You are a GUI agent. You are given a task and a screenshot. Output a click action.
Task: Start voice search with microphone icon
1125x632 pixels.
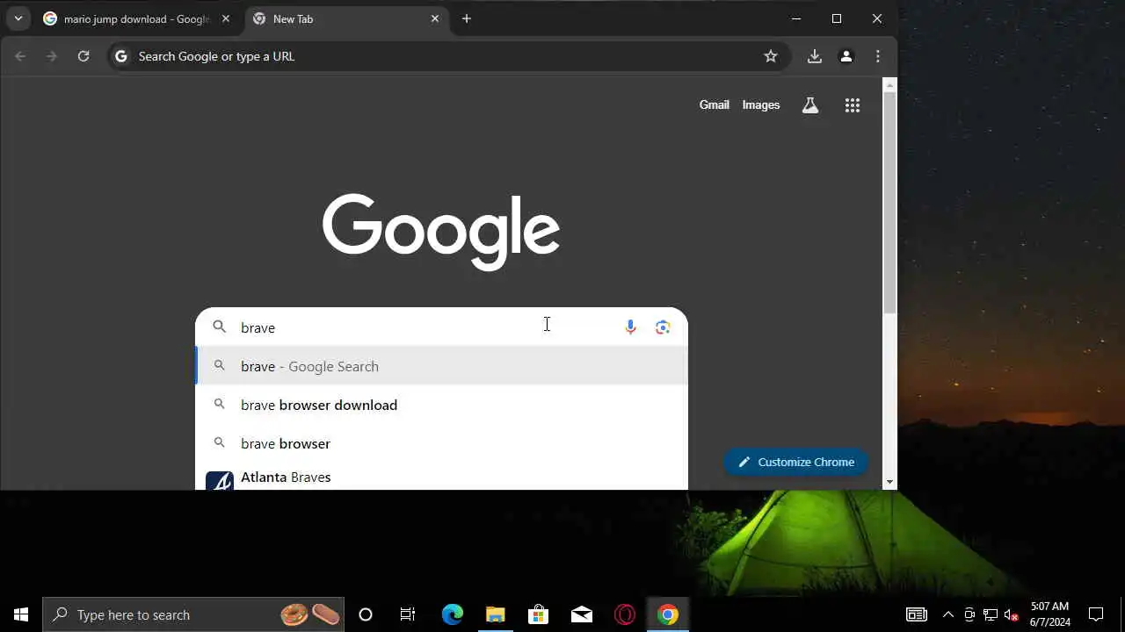click(630, 327)
